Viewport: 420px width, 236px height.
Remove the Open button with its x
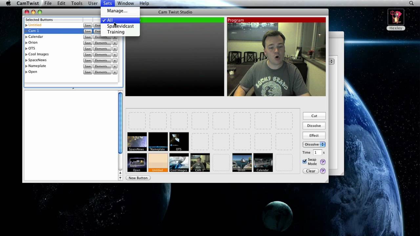(x=115, y=72)
